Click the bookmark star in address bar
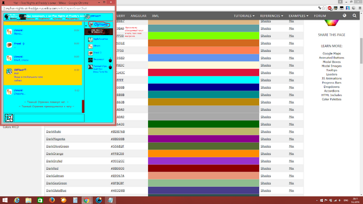Image resolution: width=363 pixels, height=204 pixels. [323, 8]
